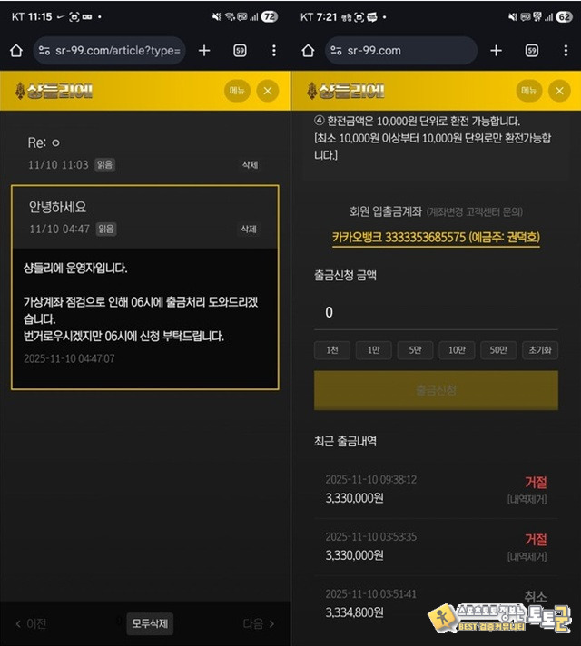Screen dimensions: 581x646
Task: Tap the 상들리에 logo above the withdrawal form
Action: (x=345, y=90)
